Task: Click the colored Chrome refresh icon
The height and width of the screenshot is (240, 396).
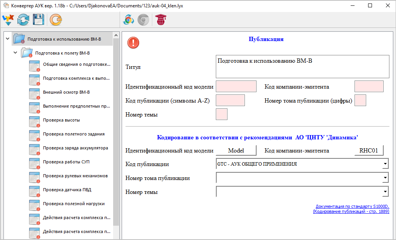Action: tap(128, 19)
